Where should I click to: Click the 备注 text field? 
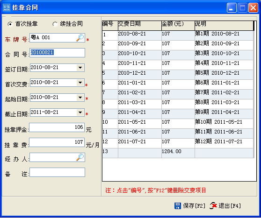57,172
